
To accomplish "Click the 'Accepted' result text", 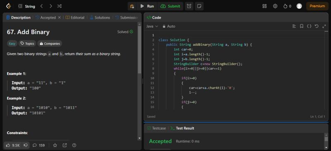I will (160, 141).
